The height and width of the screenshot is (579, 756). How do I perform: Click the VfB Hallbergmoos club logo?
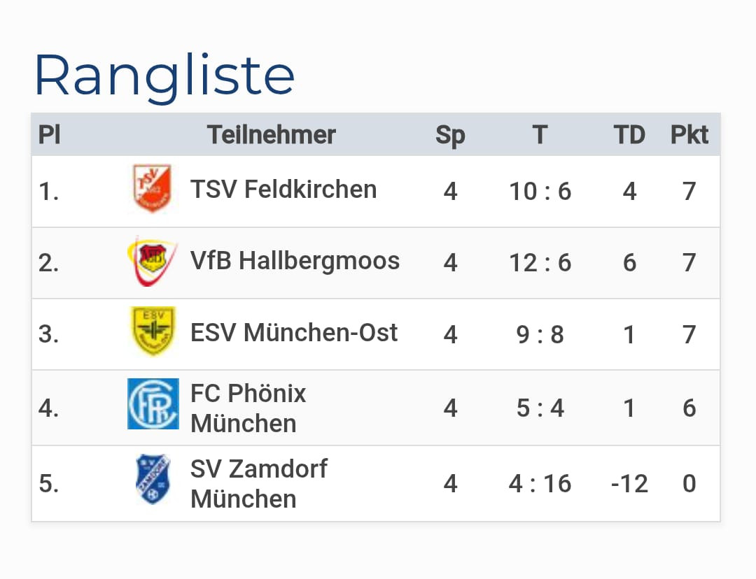151,262
